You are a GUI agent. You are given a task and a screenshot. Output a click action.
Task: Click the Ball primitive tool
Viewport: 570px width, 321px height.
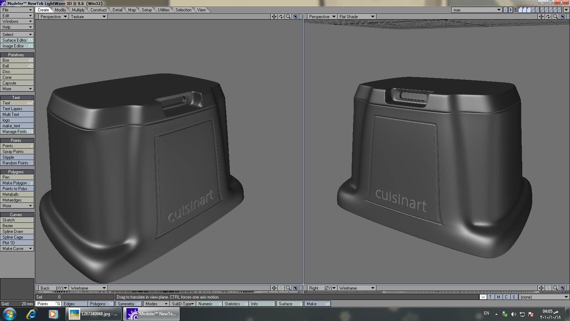click(17, 66)
